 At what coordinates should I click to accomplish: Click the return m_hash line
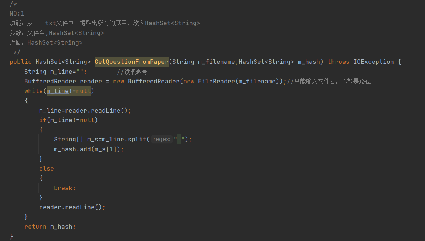click(x=50, y=227)
